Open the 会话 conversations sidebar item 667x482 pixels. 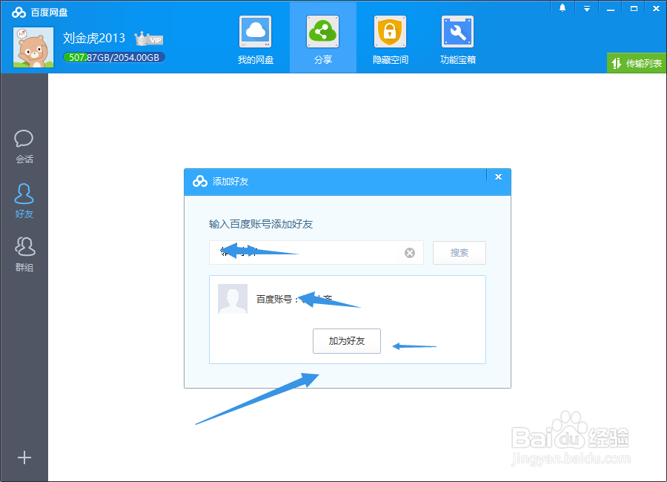pos(24,147)
